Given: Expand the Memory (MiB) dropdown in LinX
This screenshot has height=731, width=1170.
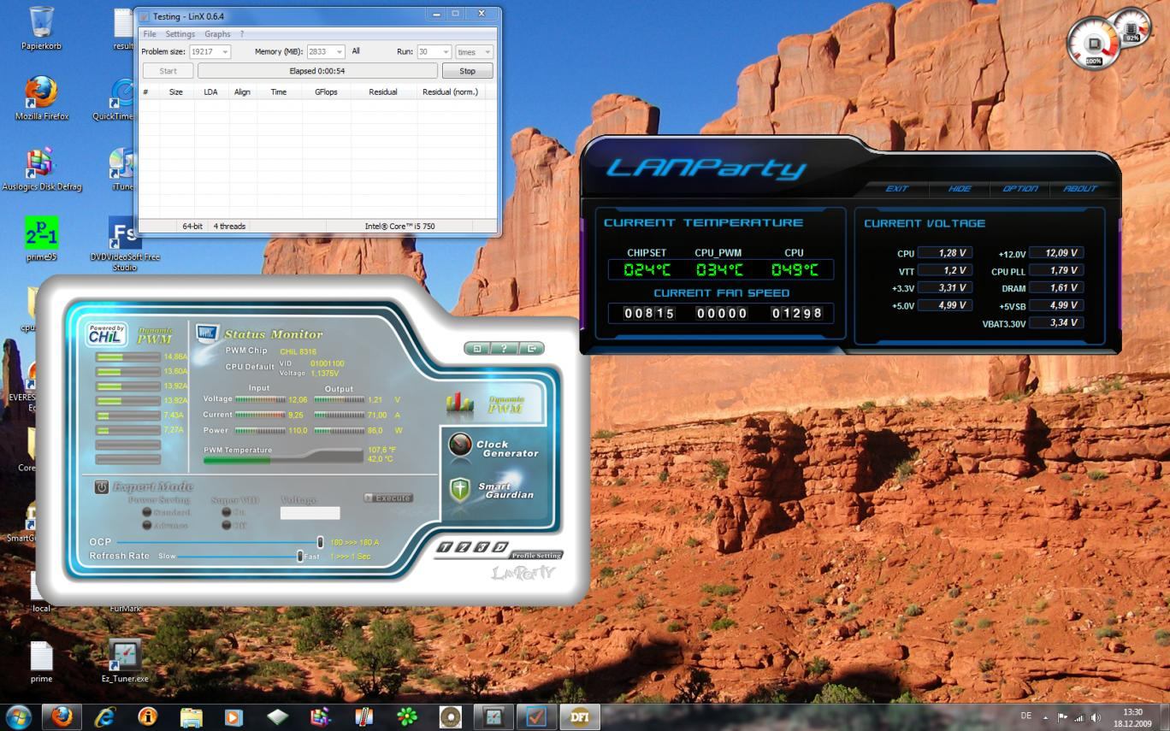Looking at the screenshot, I should (340, 52).
